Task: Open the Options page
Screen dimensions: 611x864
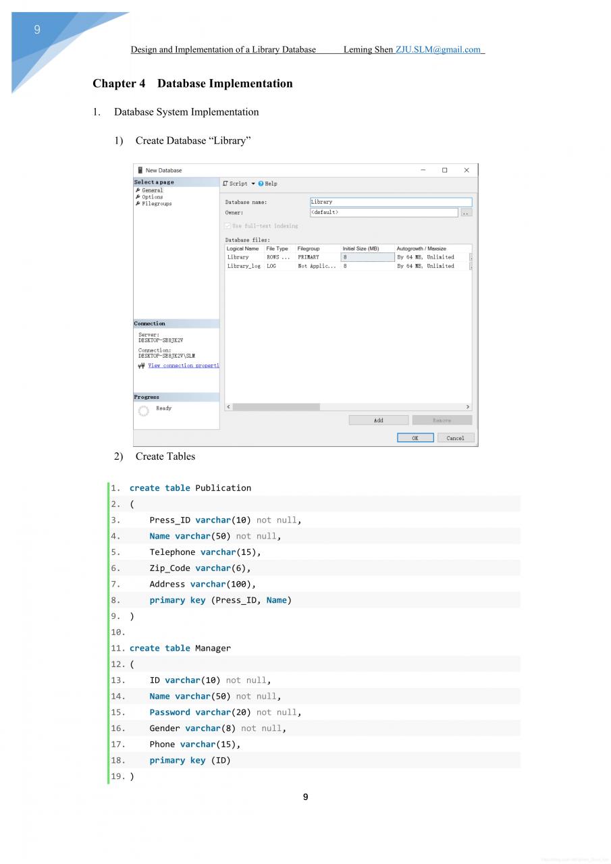Action: pos(152,197)
